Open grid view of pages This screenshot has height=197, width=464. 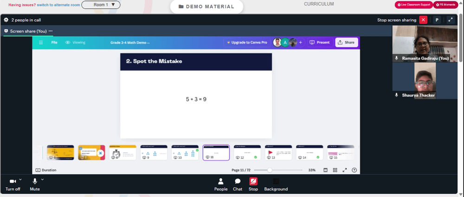point(335,170)
